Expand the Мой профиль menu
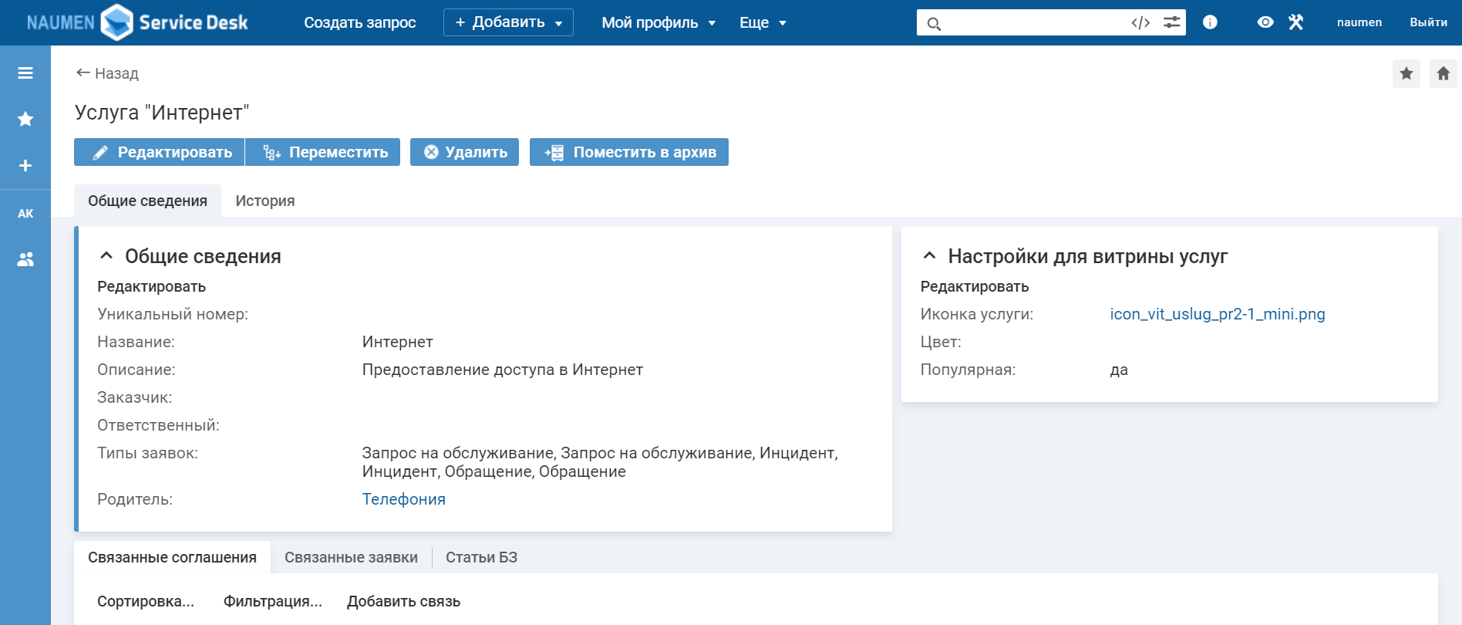Screen dimensions: 1462x625 click(x=659, y=22)
